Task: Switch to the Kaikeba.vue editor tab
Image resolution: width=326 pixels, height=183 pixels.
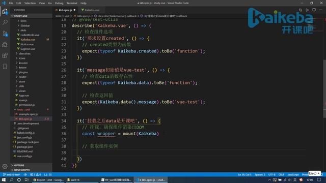Action: pyautogui.click(x=92, y=10)
